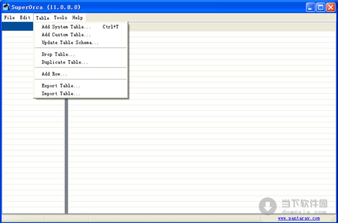
Task: Minimize the SuperOrca window
Action: point(310,7)
